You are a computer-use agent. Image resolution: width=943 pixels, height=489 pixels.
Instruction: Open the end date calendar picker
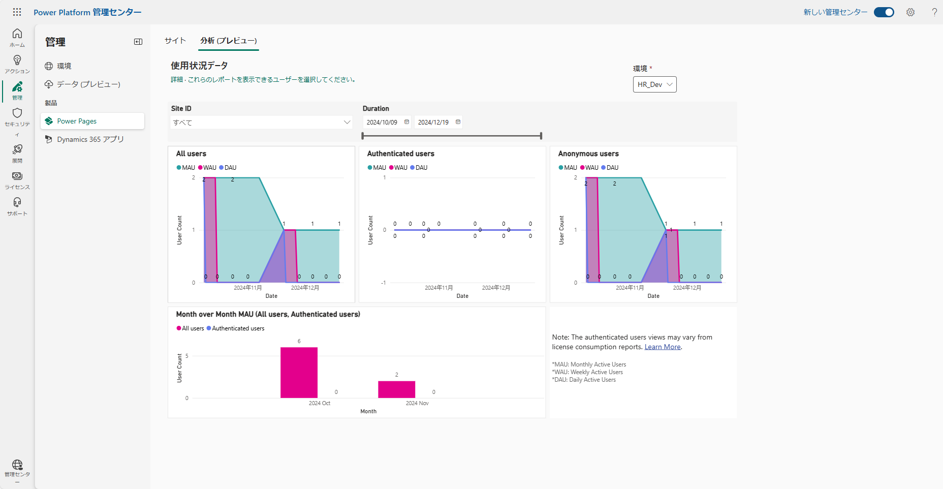click(x=458, y=122)
